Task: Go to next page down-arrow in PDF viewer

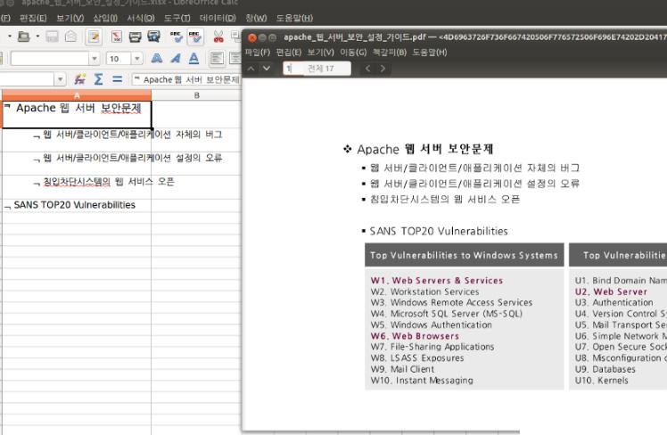Action: 267,69
